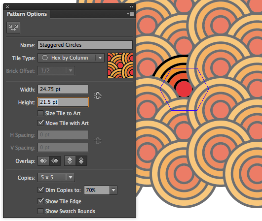This screenshot has height=221, width=262.
Task: Click the pattern preview thumbnail
Action: [120, 65]
